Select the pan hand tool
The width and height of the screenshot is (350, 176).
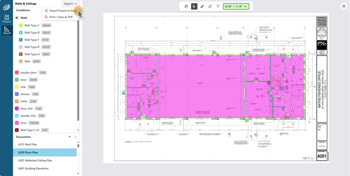pyautogui.click(x=186, y=7)
